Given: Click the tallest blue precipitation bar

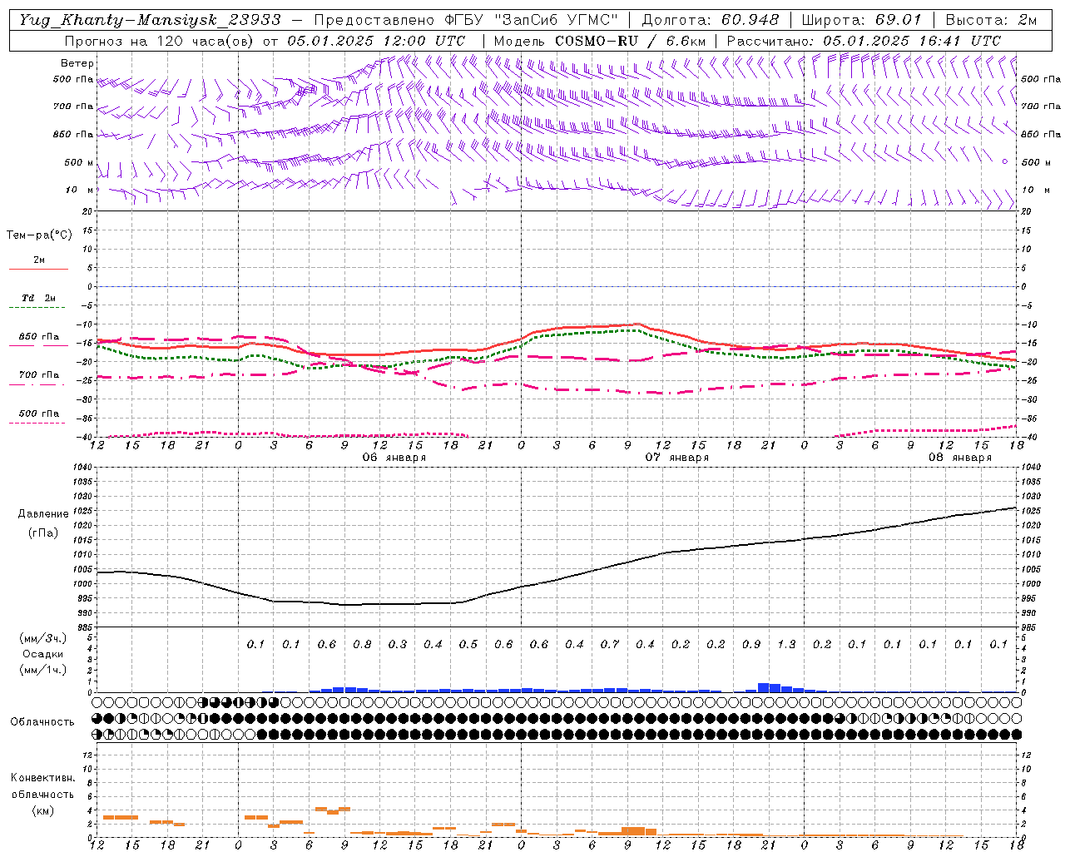Looking at the screenshot, I should 764,687.
